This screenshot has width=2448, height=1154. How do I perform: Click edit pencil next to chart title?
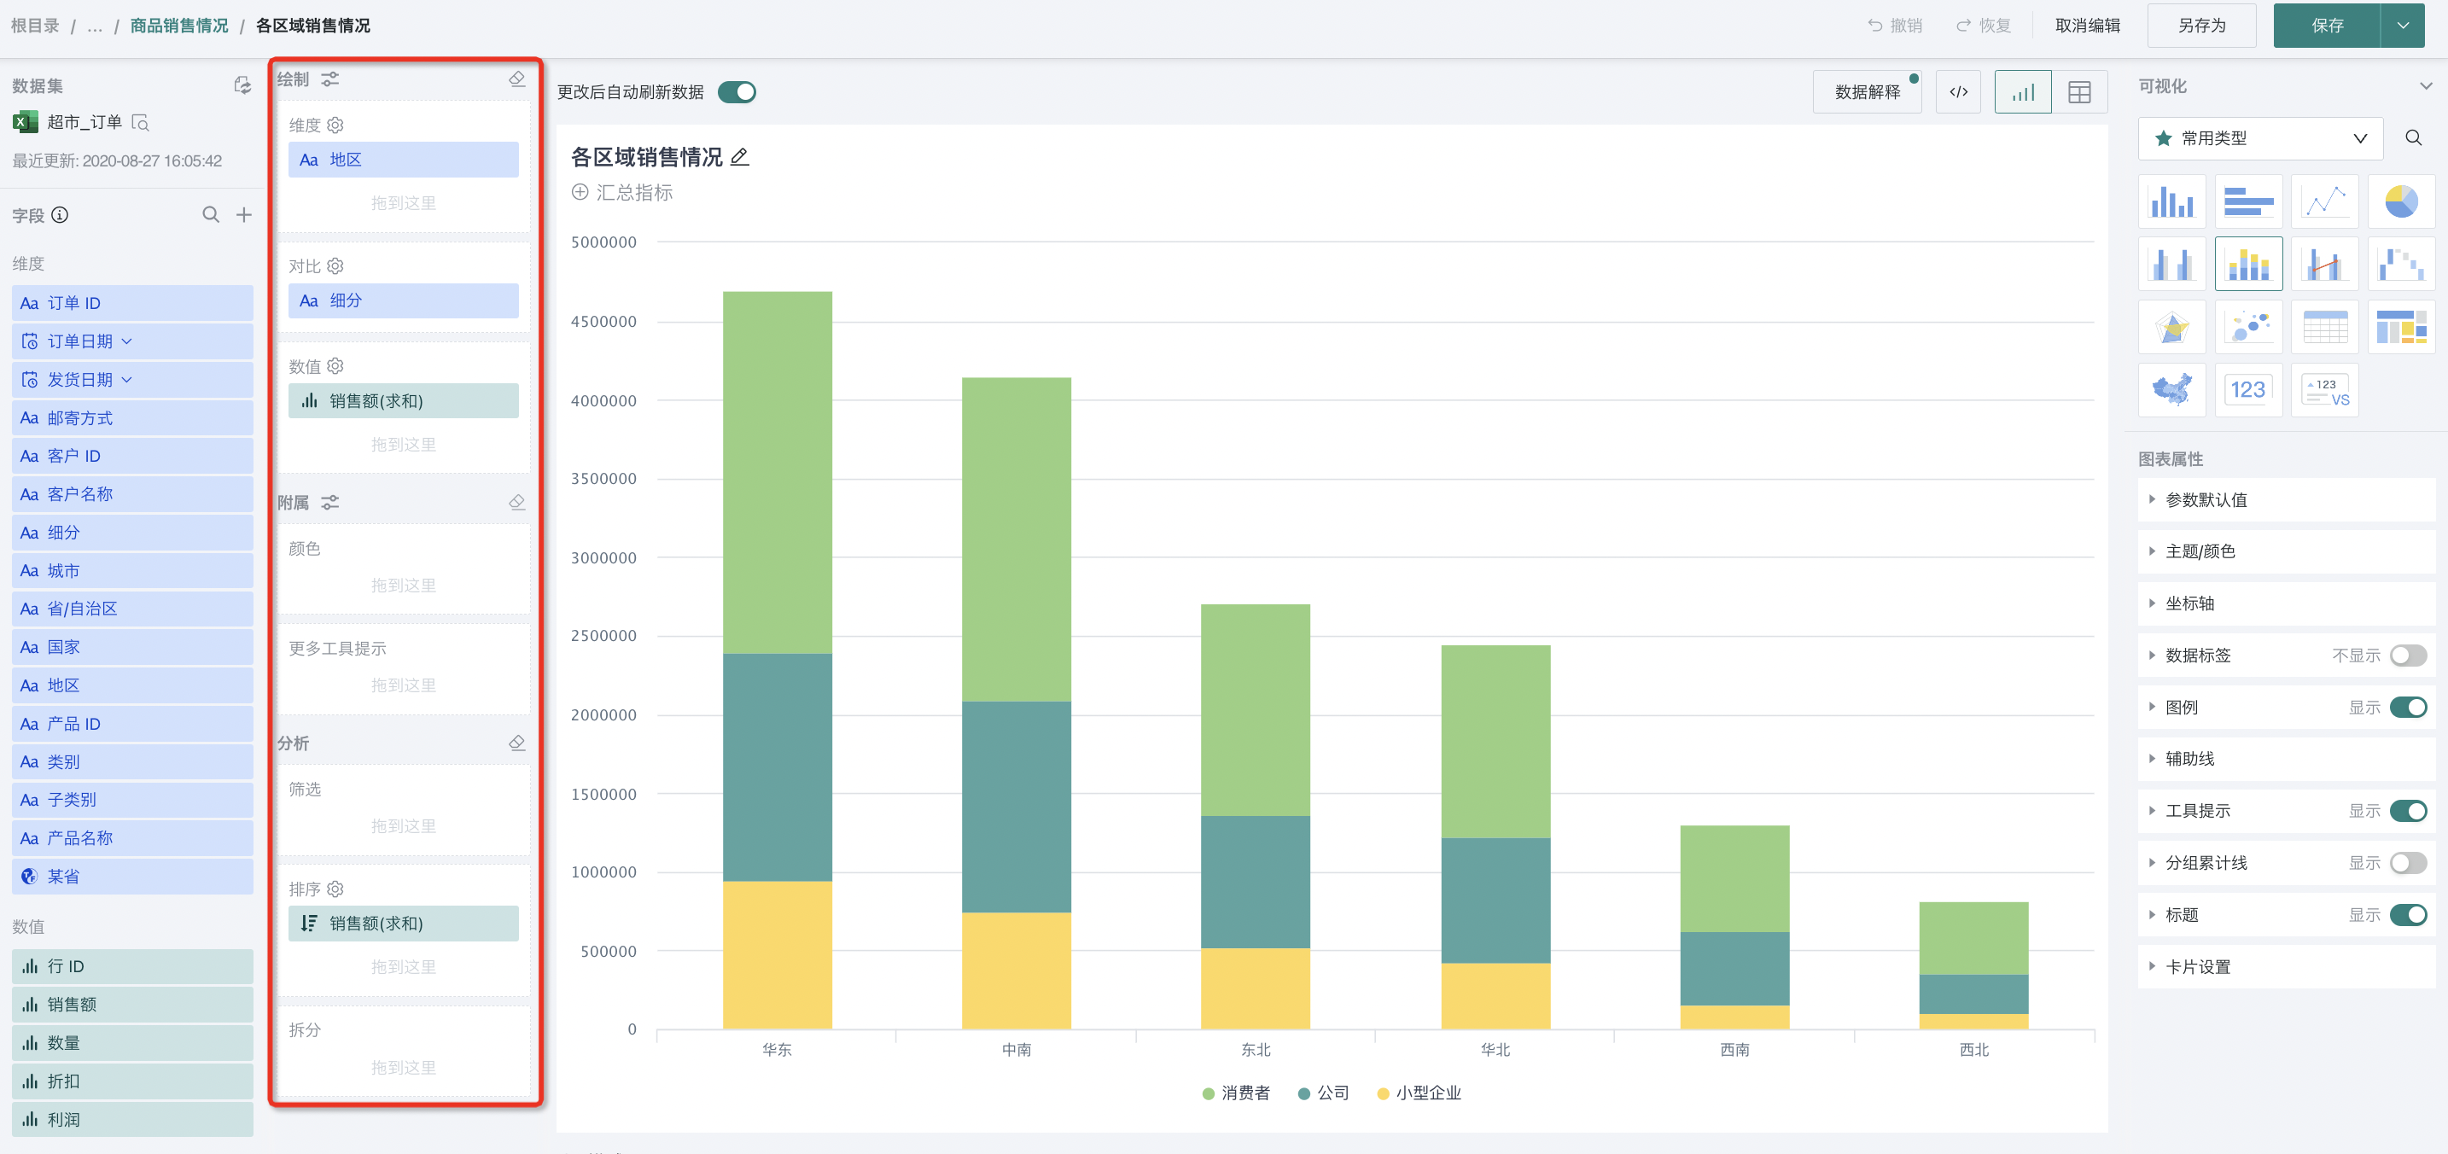pos(740,158)
